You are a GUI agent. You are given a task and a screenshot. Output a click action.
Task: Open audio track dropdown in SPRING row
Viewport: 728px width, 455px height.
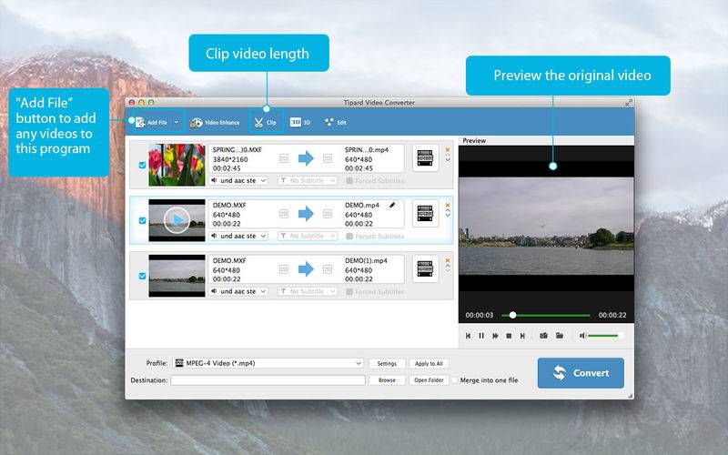pos(238,180)
